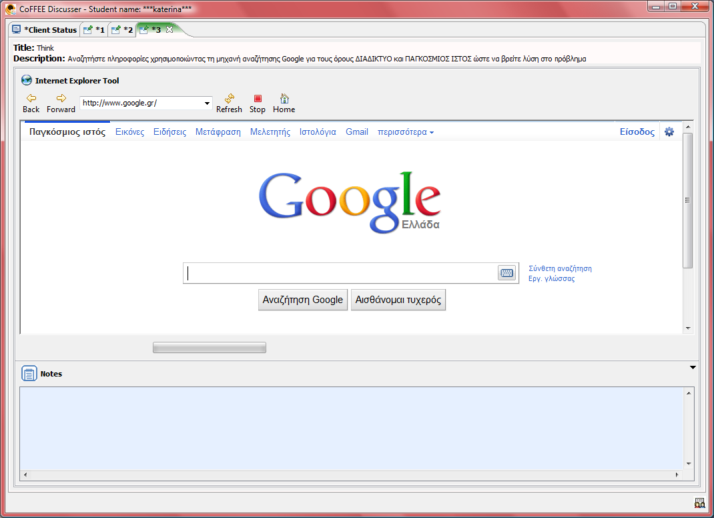Switch to the *2 tab
The image size is (714, 518).
(x=122, y=29)
